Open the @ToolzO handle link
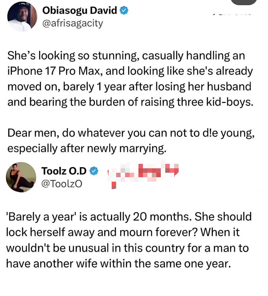This screenshot has width=268, height=296. [61, 183]
